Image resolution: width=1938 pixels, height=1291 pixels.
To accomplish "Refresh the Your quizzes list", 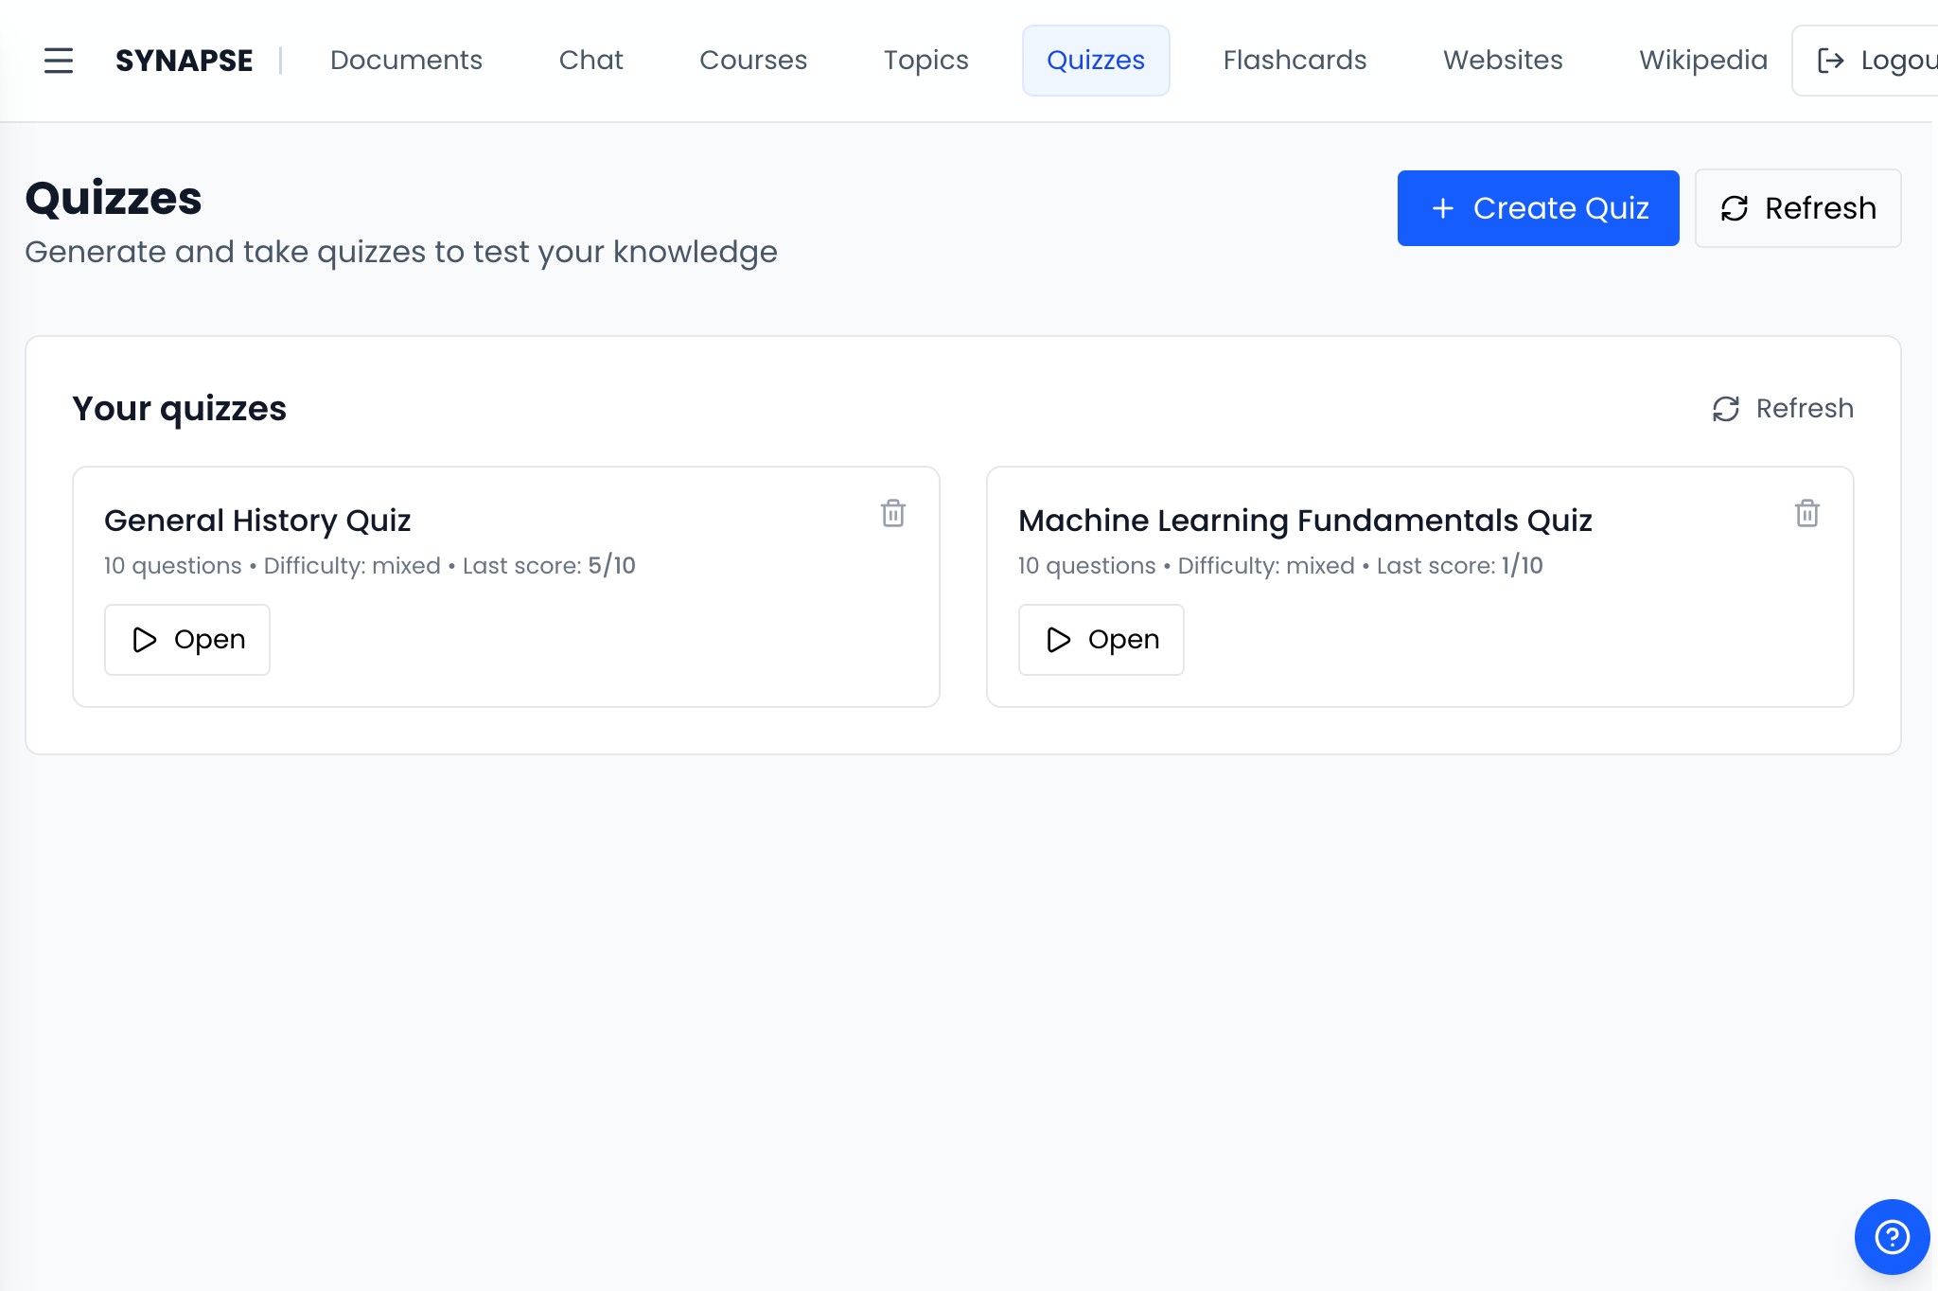I will click(x=1783, y=409).
